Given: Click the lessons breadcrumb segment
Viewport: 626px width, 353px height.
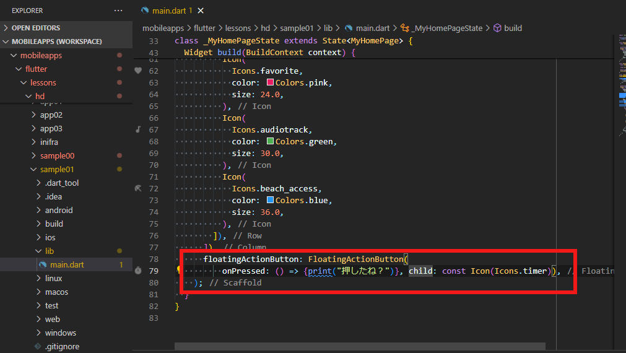Looking at the screenshot, I should 238,28.
